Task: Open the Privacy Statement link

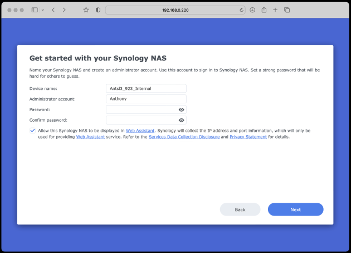Action: [248, 137]
